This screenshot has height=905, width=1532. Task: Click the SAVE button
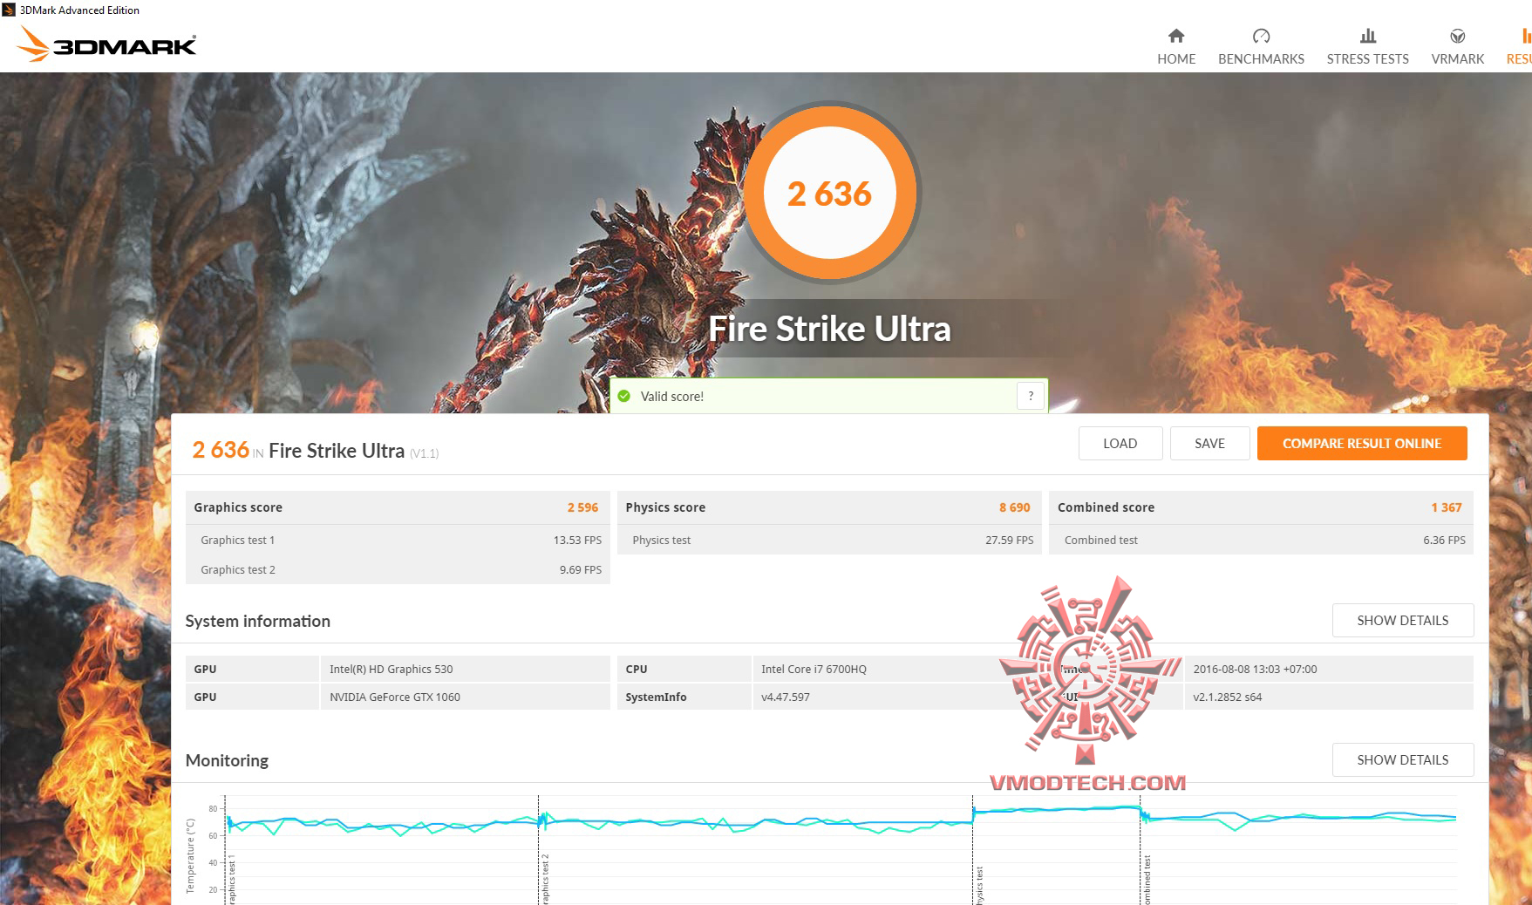pyautogui.click(x=1209, y=443)
